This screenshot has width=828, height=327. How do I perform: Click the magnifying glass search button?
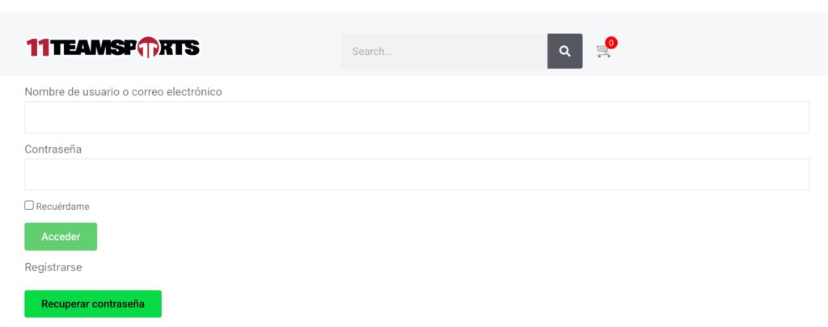pyautogui.click(x=564, y=51)
